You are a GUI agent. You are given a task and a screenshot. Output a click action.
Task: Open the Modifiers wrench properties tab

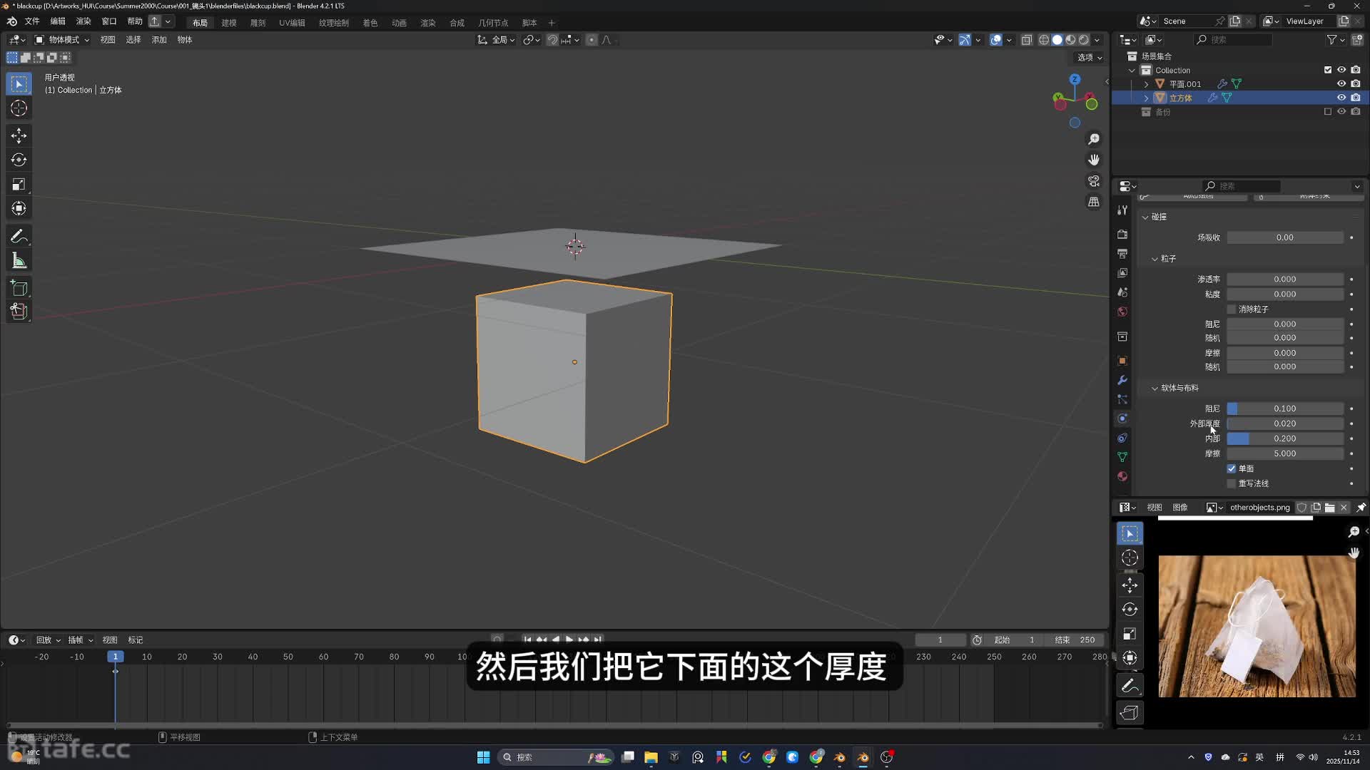coord(1122,380)
